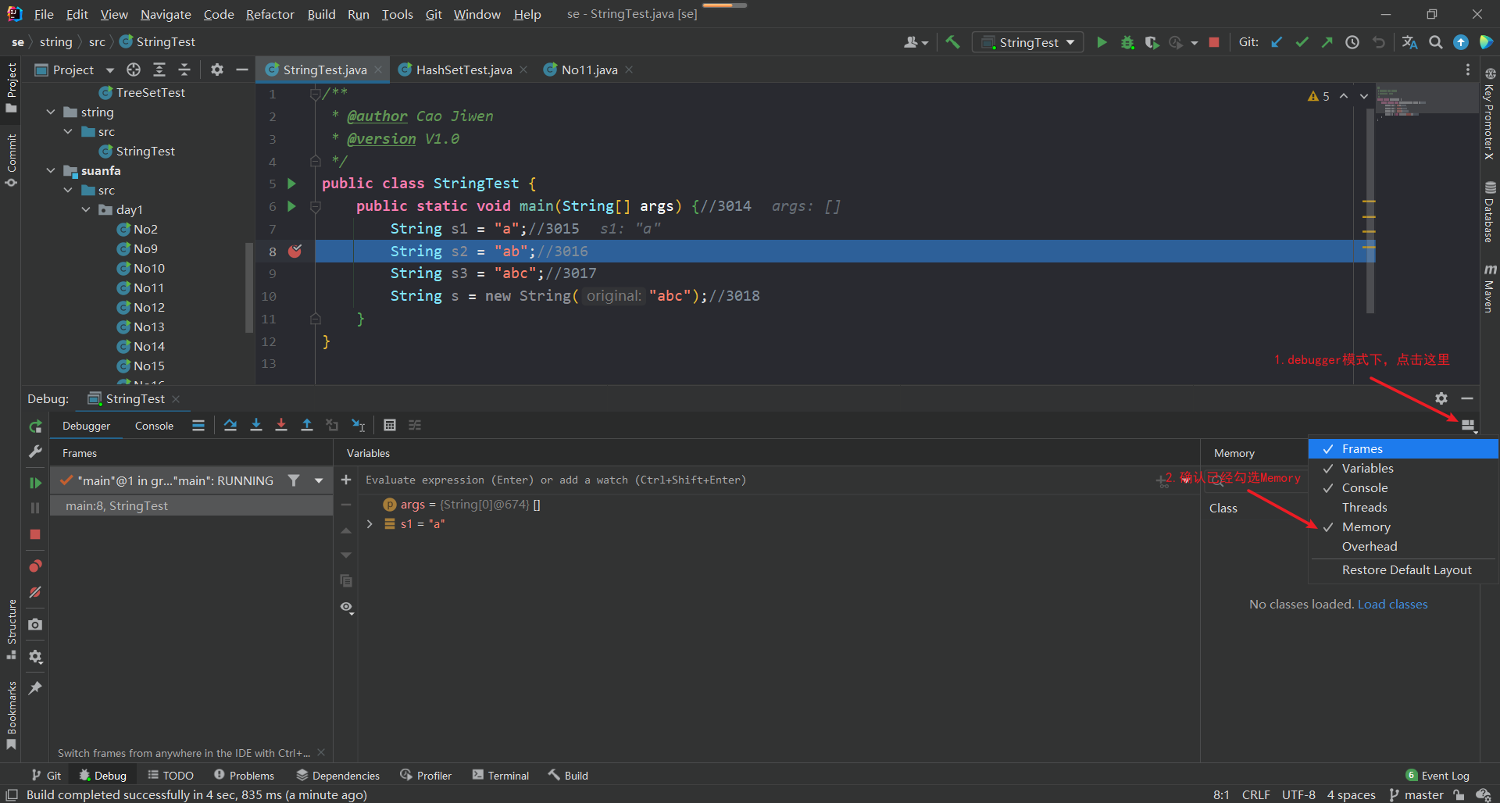Switch to No11.java editor tab
Image resolution: width=1500 pixels, height=803 pixels.
(x=589, y=70)
